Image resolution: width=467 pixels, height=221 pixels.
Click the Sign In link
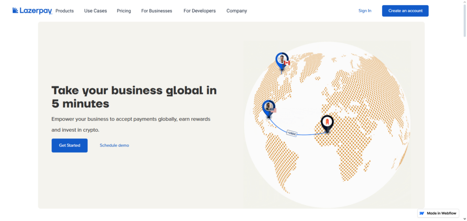(x=365, y=11)
